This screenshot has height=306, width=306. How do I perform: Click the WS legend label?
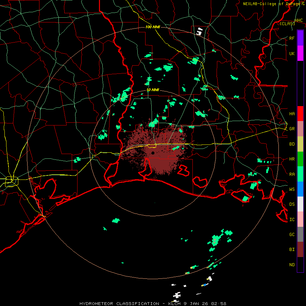pyautogui.click(x=292, y=189)
